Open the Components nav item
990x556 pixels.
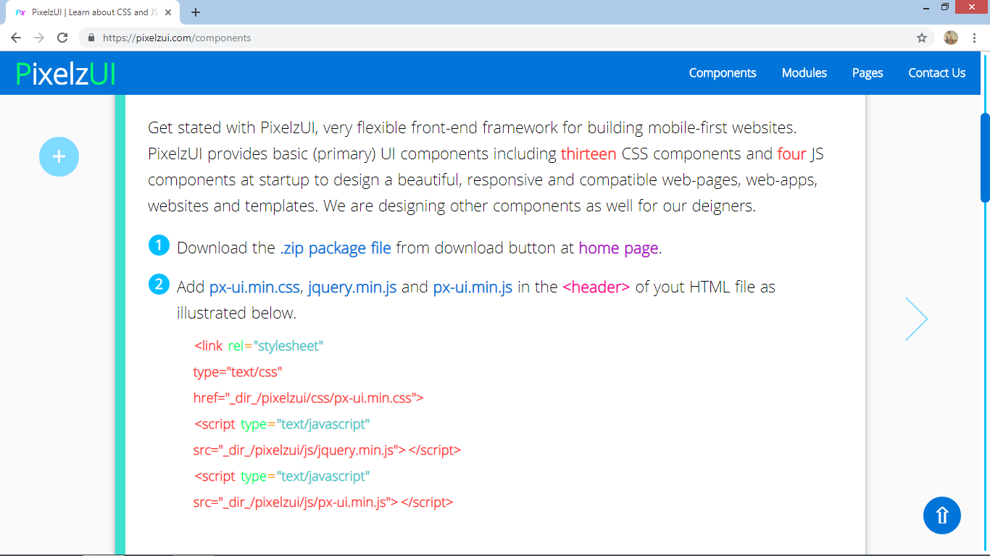pos(723,73)
